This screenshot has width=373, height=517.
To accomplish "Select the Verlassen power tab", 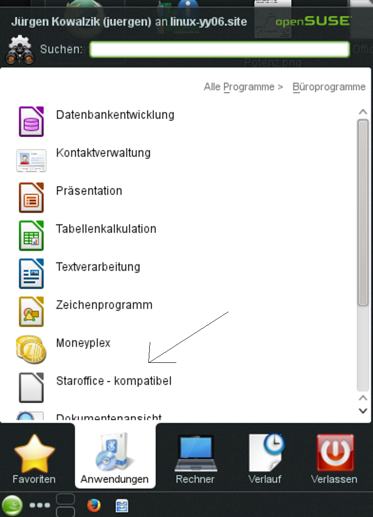I will [x=334, y=459].
